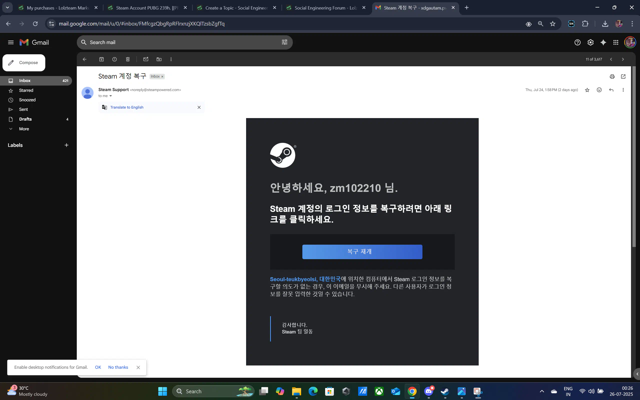This screenshot has height=400, width=640.
Task: Click No thanks on notifications prompt
Action: (x=118, y=367)
